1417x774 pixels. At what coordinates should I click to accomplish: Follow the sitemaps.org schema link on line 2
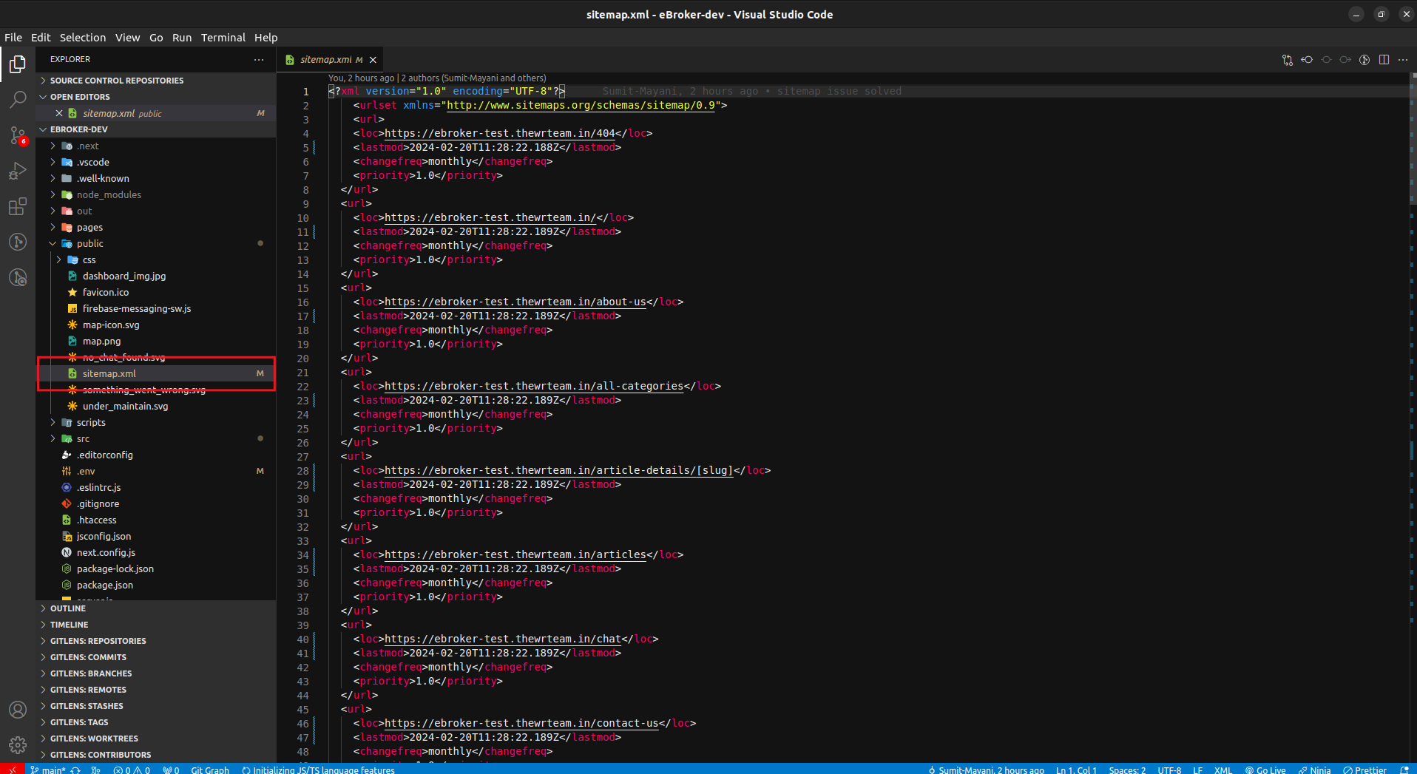coord(581,105)
